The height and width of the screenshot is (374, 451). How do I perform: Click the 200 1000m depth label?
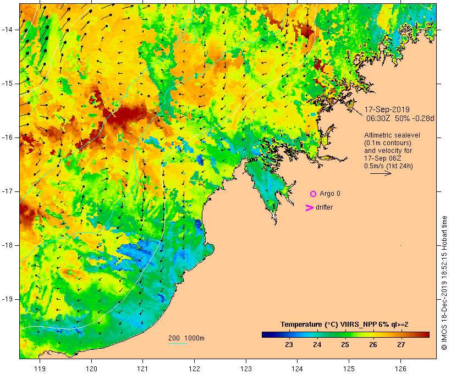pyautogui.click(x=186, y=338)
